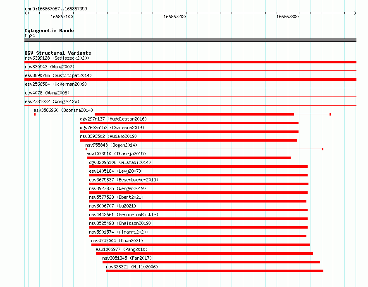Click the red bar for Fan2017 variant
Screen dimensions: 368x287
[211, 262]
